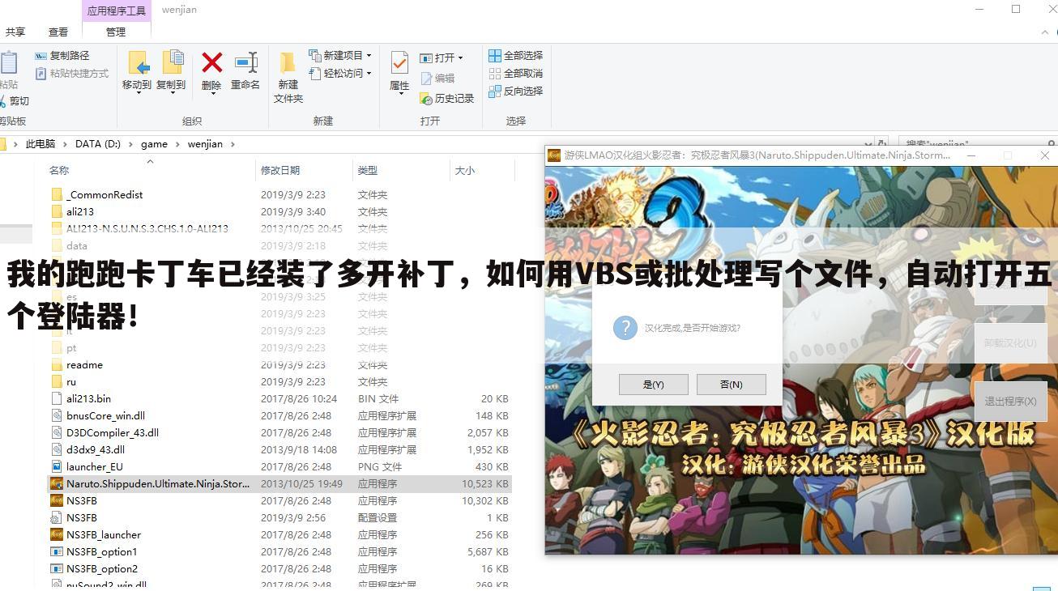1058x591 pixels.
Task: Switch to the View (查看) tab
Action: coord(58,32)
